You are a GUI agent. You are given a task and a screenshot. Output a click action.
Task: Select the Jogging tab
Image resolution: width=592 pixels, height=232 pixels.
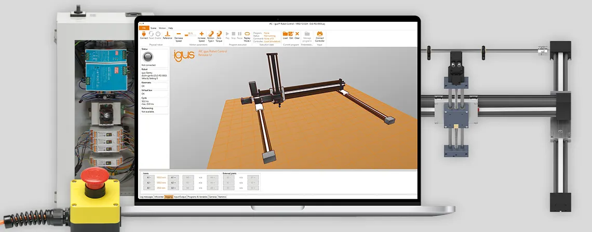coord(169,197)
